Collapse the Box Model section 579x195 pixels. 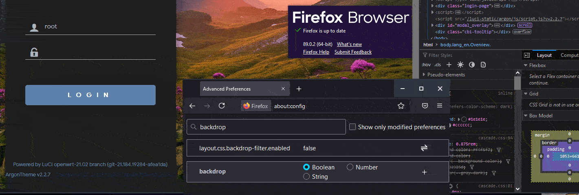pos(526,116)
